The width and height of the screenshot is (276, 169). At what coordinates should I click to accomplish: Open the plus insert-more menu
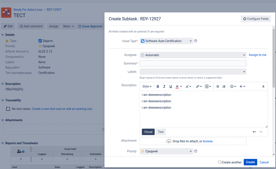tap(242, 86)
